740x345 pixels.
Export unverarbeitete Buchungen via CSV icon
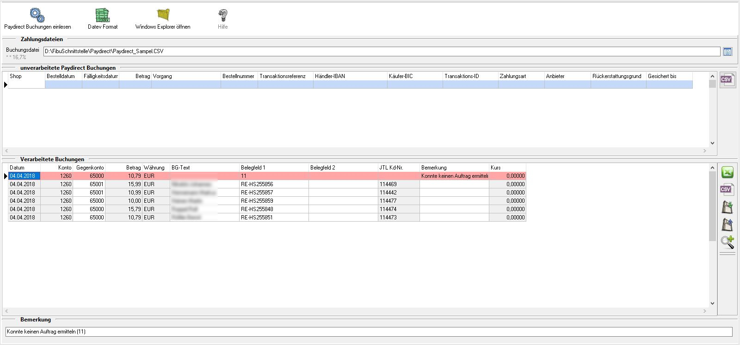(x=727, y=80)
